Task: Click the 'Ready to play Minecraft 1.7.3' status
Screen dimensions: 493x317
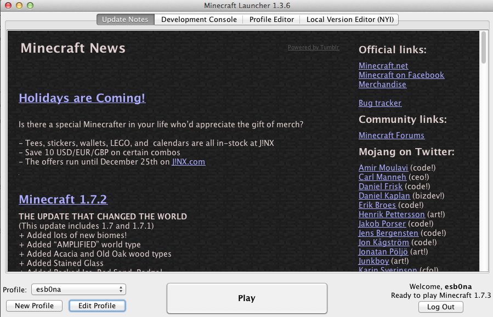Action: click(x=441, y=295)
